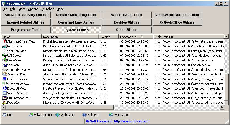This screenshot has width=230, height=125.
Task: Click the driverview.html URL cell
Action: [184, 60]
